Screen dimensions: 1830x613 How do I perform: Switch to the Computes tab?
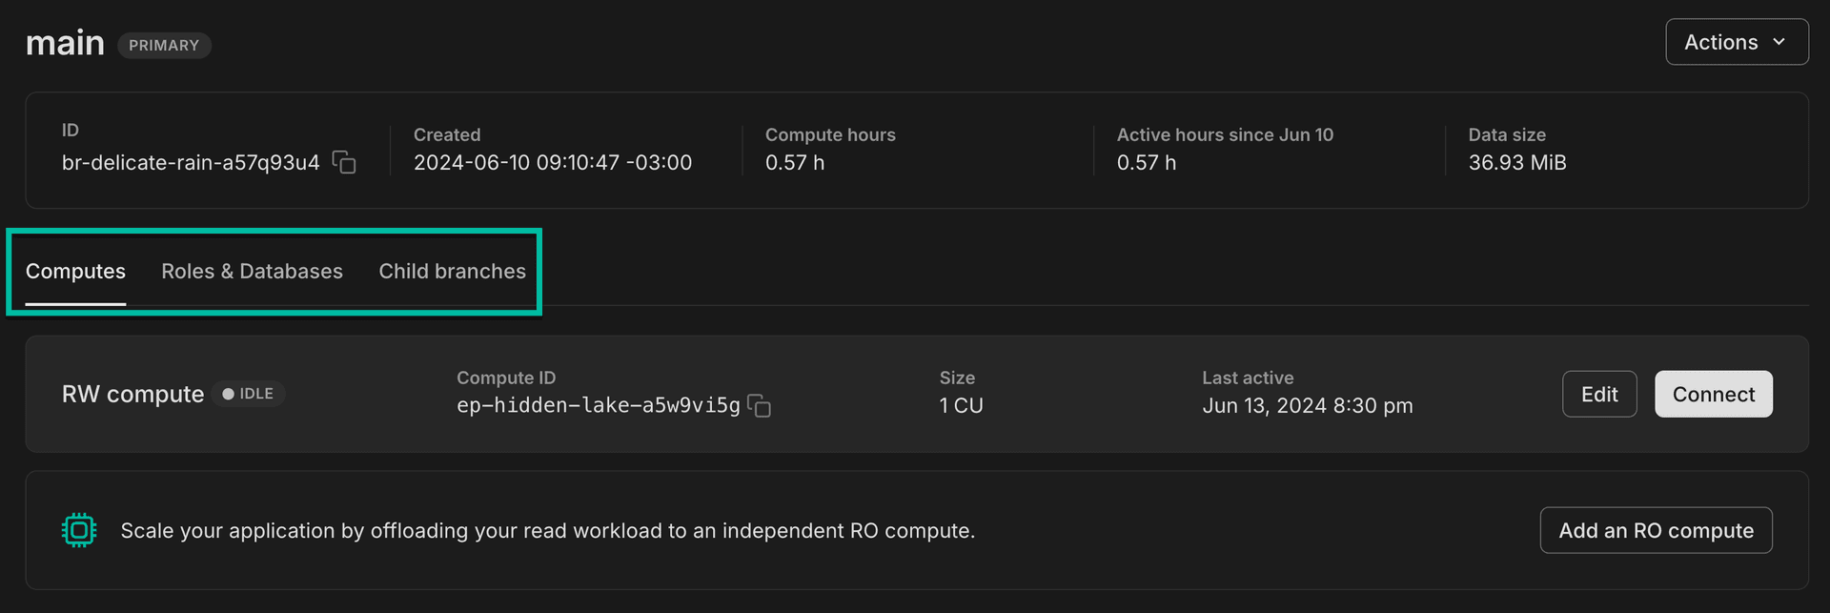[75, 272]
